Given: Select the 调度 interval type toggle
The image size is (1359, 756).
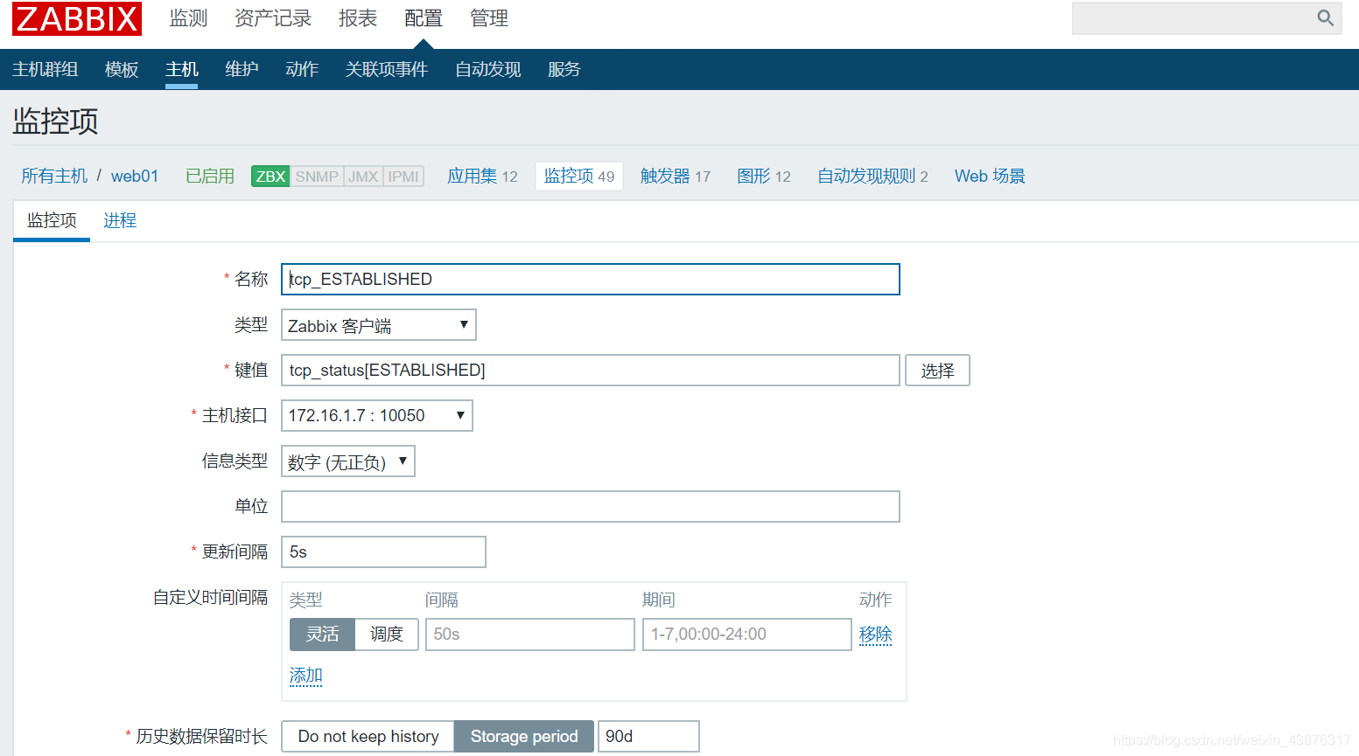Looking at the screenshot, I should click(387, 635).
